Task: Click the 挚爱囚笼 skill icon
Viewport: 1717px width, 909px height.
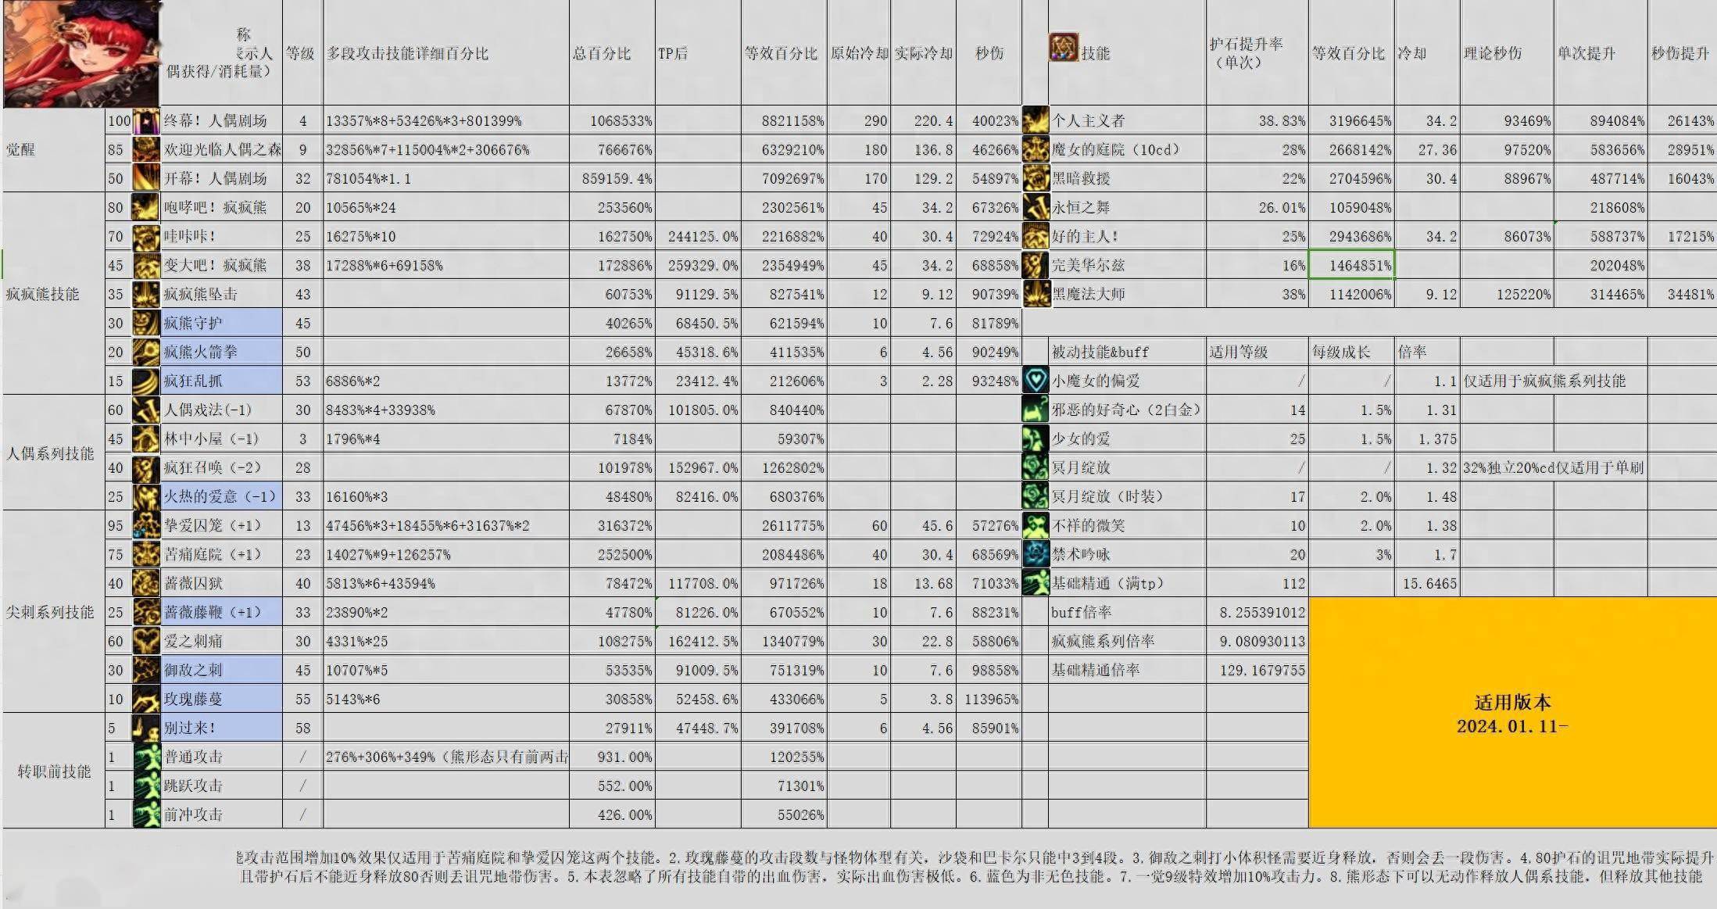Action: pyautogui.click(x=146, y=525)
